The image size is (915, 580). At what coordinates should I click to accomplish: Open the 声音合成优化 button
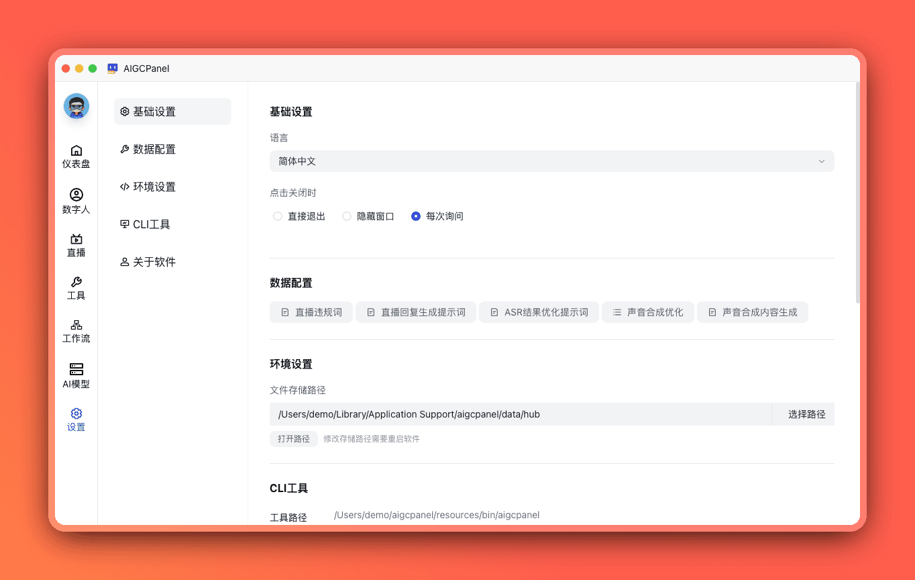click(648, 312)
